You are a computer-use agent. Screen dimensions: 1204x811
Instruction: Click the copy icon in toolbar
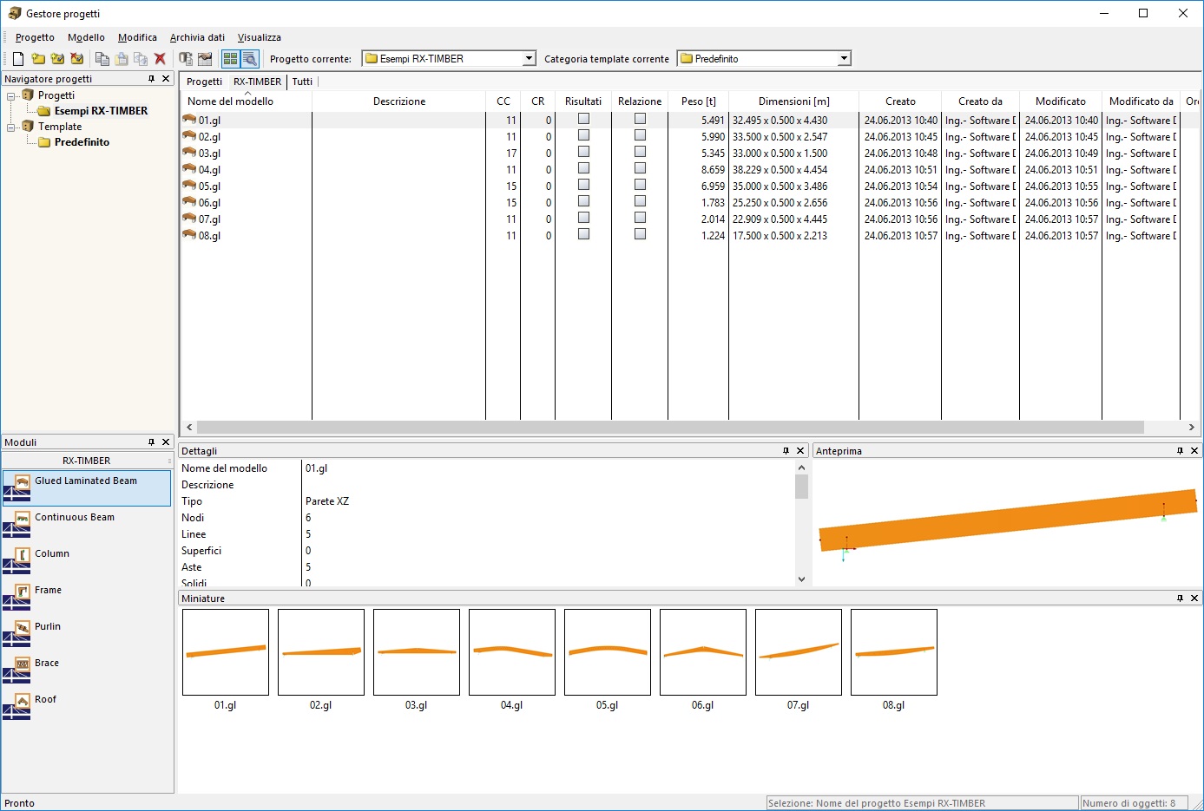tap(102, 59)
